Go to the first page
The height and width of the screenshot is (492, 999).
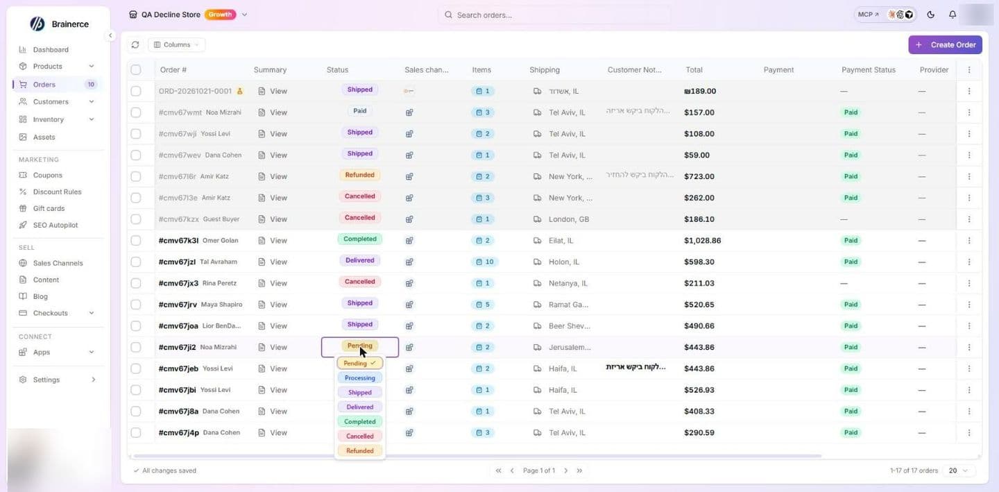498,470
